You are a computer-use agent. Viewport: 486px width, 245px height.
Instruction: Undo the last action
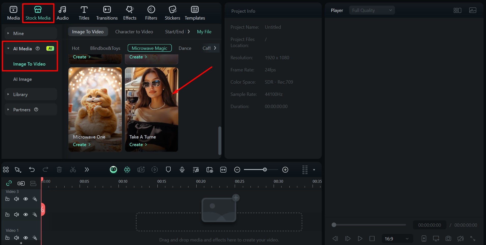(32, 170)
